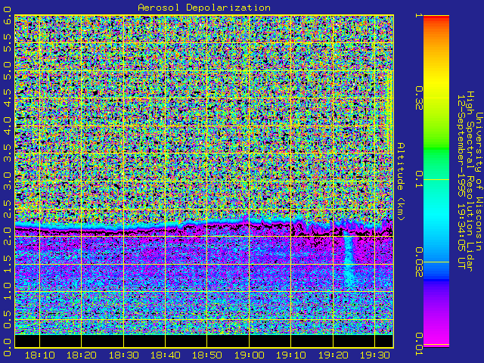Screen dimensions: 484x363
Task: Click the 19:10 time axis label
Action: pyautogui.click(x=290, y=355)
